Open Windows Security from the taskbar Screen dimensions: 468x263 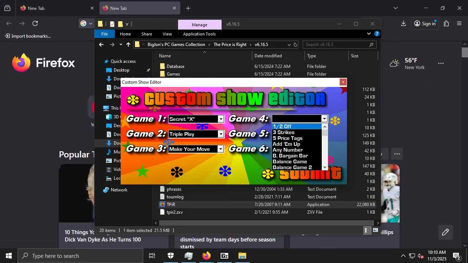coord(170,256)
